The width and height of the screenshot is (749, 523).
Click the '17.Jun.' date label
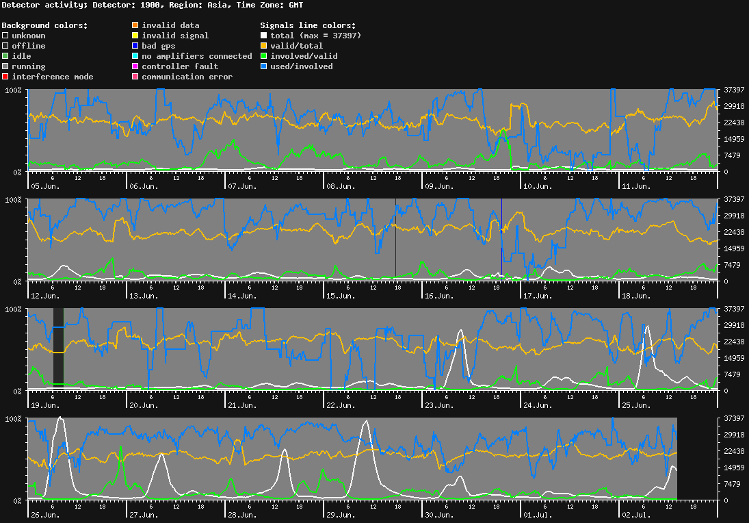(538, 296)
